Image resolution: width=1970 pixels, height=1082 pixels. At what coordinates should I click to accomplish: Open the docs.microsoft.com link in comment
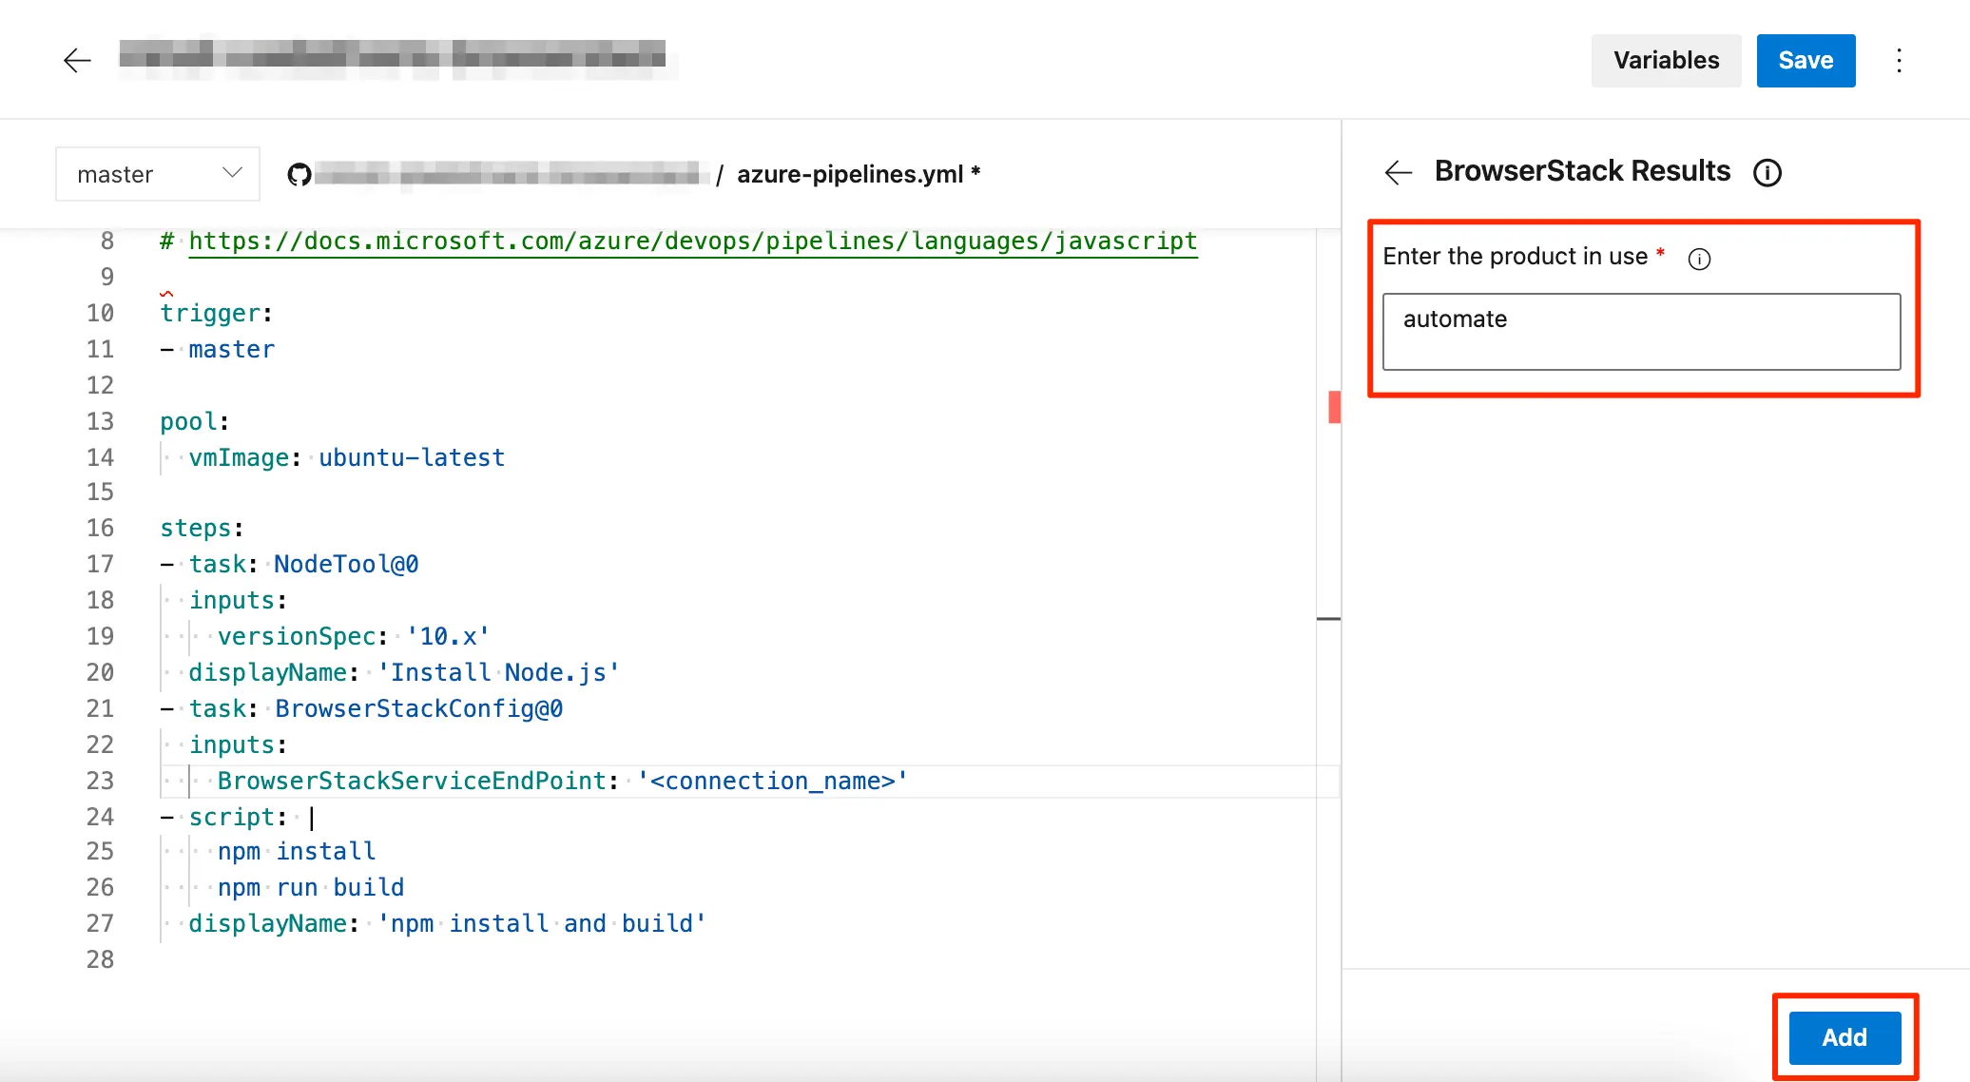[x=692, y=242]
